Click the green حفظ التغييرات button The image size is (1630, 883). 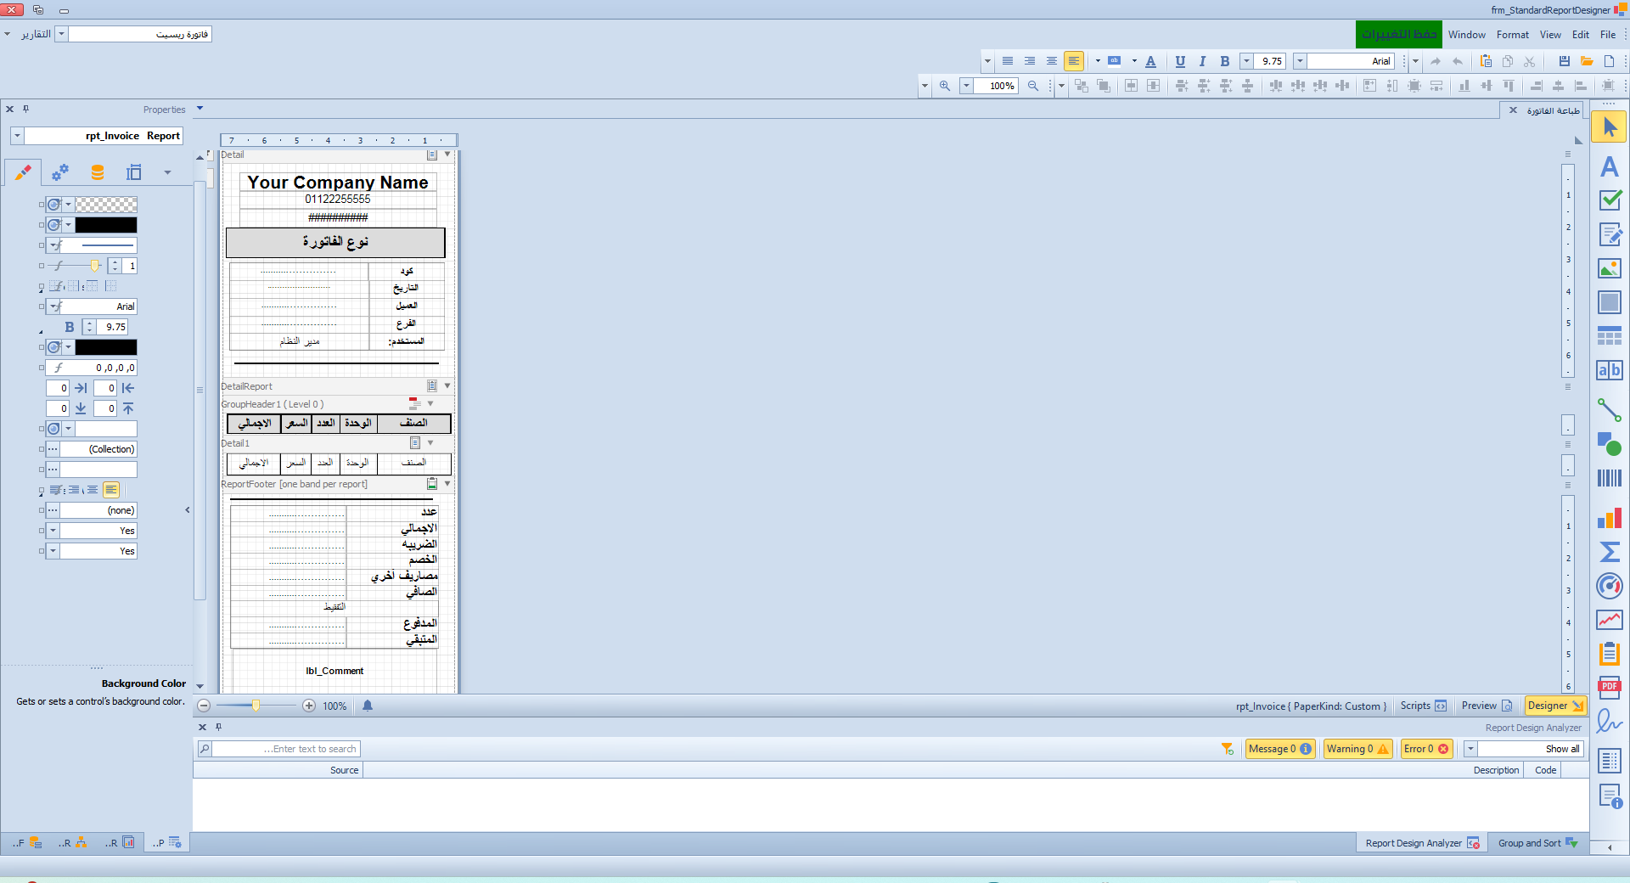(1398, 34)
